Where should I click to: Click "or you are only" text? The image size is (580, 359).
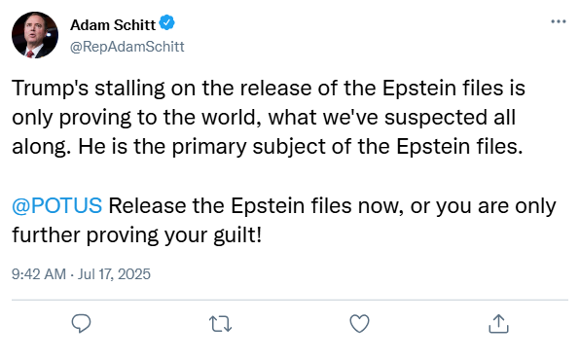(483, 206)
